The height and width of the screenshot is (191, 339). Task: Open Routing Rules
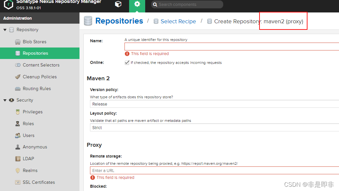click(x=37, y=88)
